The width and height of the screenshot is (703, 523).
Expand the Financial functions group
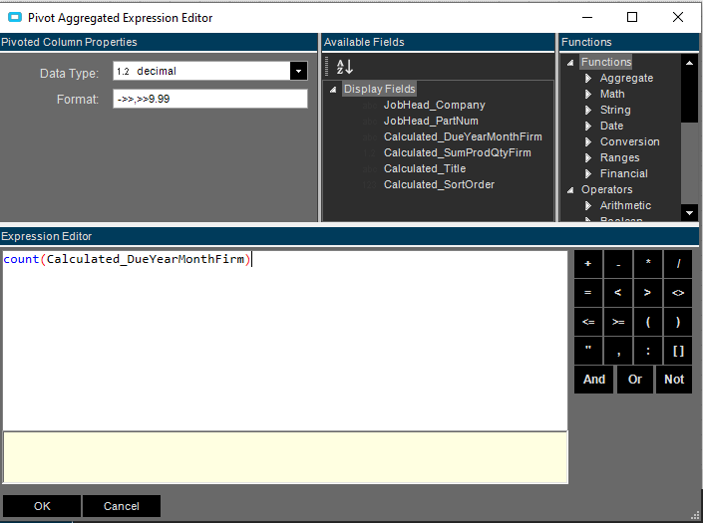pos(588,173)
